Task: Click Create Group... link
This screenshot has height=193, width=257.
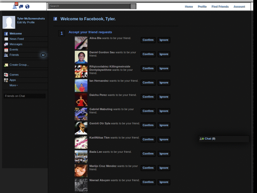Action: 19,65
